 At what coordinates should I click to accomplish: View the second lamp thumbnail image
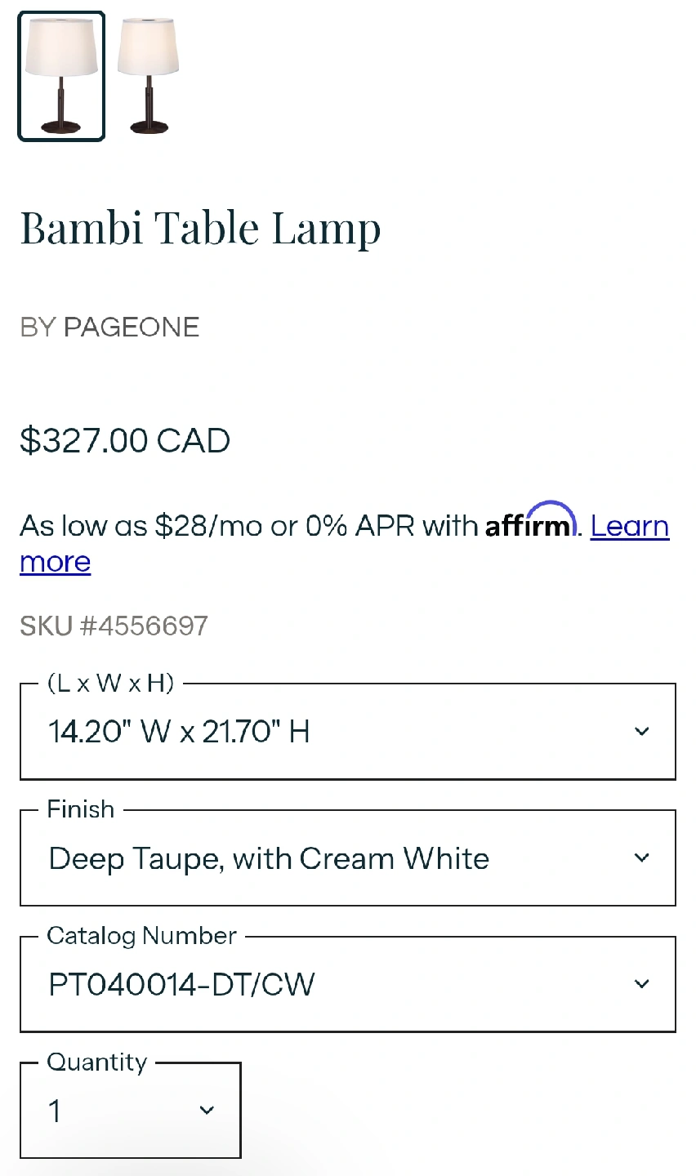[x=149, y=76]
